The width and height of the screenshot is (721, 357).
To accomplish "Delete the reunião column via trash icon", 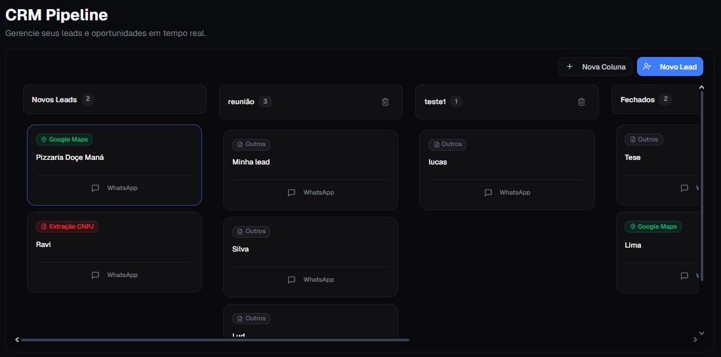I will coord(385,102).
